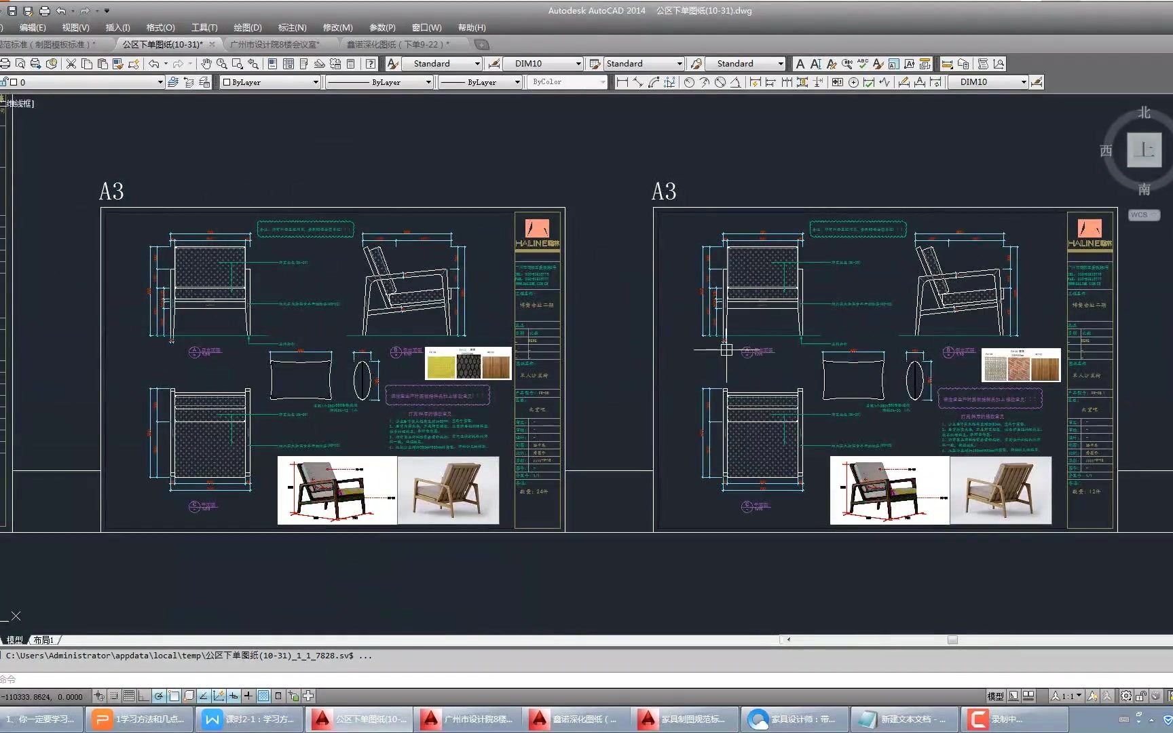Click 上 face on the ViewCube

point(1144,150)
